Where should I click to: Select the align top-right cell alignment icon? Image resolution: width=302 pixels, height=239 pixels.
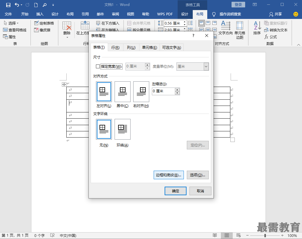(x=214, y=23)
